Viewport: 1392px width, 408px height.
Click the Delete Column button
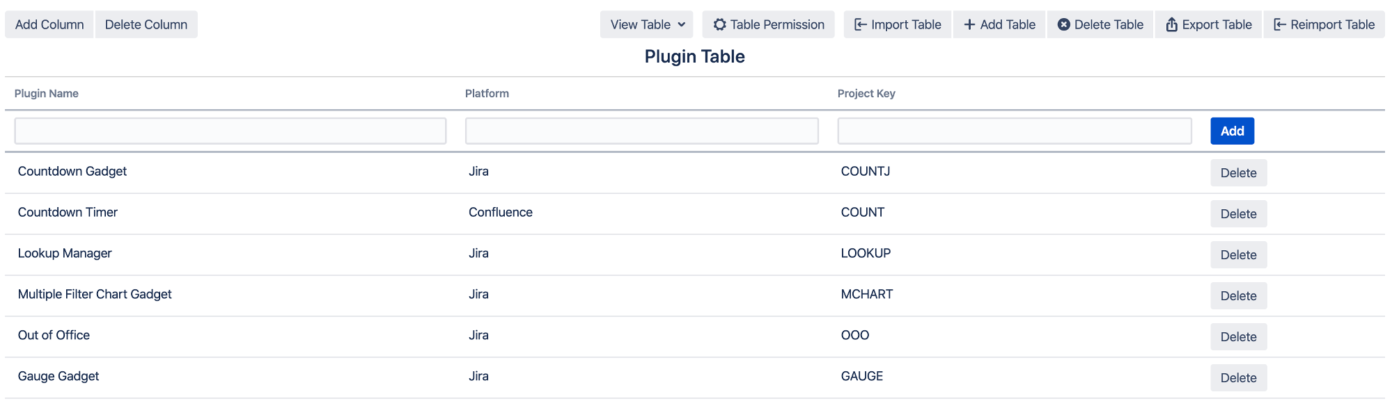tap(146, 25)
